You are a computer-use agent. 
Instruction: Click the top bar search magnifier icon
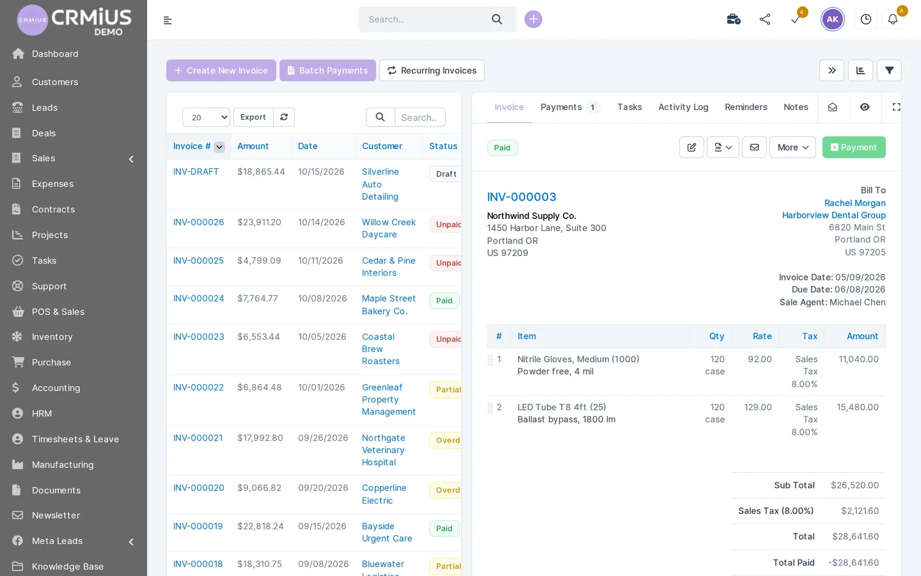497,19
